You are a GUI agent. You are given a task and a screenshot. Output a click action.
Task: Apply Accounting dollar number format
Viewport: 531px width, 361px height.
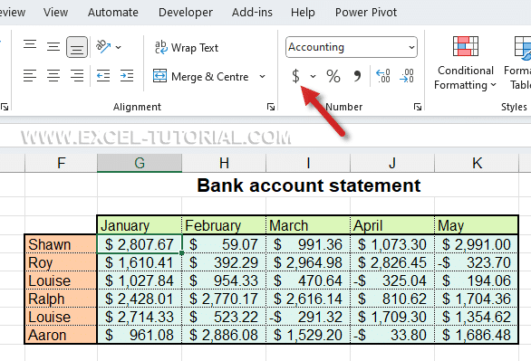[x=295, y=76]
